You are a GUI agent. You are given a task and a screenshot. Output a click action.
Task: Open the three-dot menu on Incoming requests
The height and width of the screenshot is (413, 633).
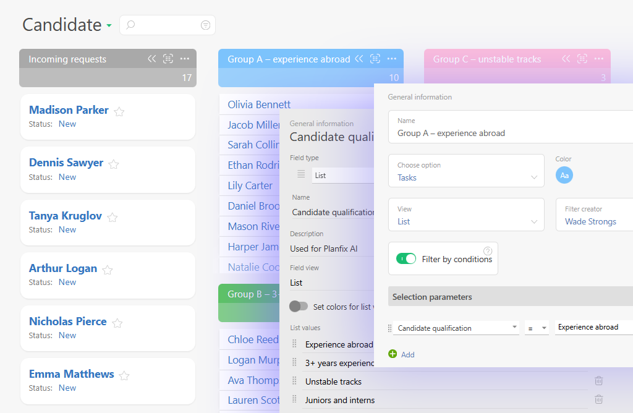(184, 58)
